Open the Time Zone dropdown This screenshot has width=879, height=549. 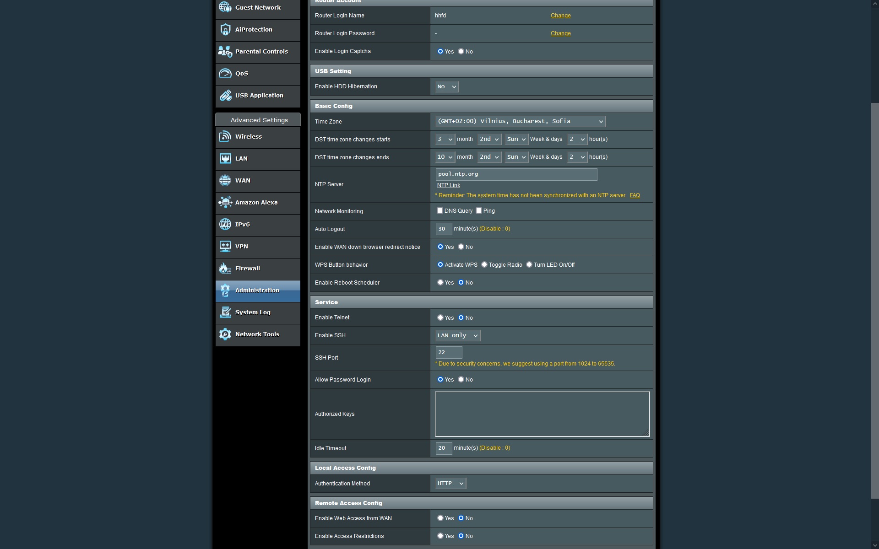click(520, 121)
